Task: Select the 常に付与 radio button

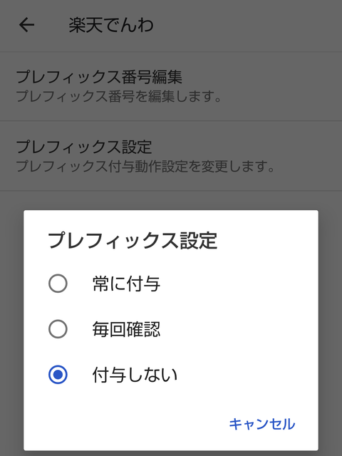Action: click(x=58, y=284)
